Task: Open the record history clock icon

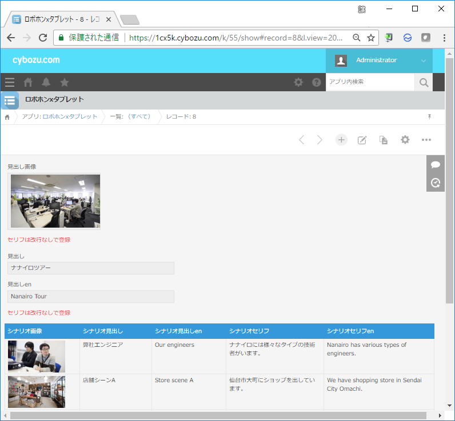Action: point(436,183)
